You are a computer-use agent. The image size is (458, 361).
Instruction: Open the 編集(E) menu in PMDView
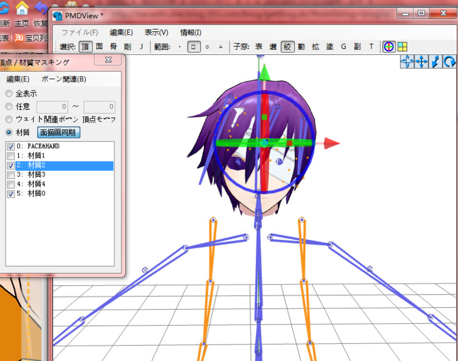[x=122, y=32]
